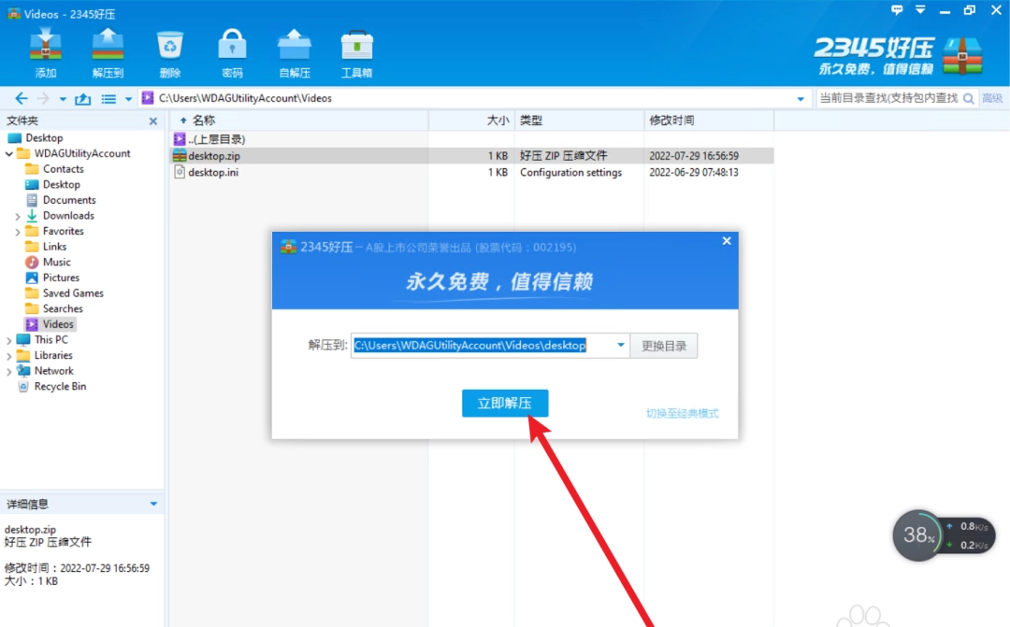Click the 添加 (Add) toolbar icon
Image resolution: width=1010 pixels, height=627 pixels.
click(45, 53)
